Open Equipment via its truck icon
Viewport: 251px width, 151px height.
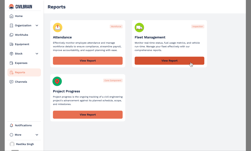click(11, 44)
